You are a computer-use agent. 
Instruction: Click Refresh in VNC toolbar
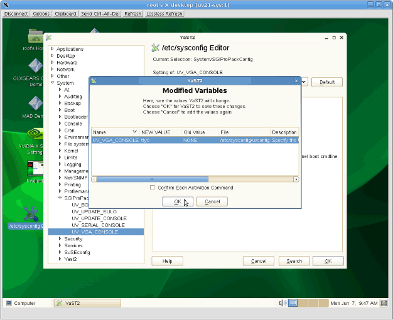coord(133,14)
